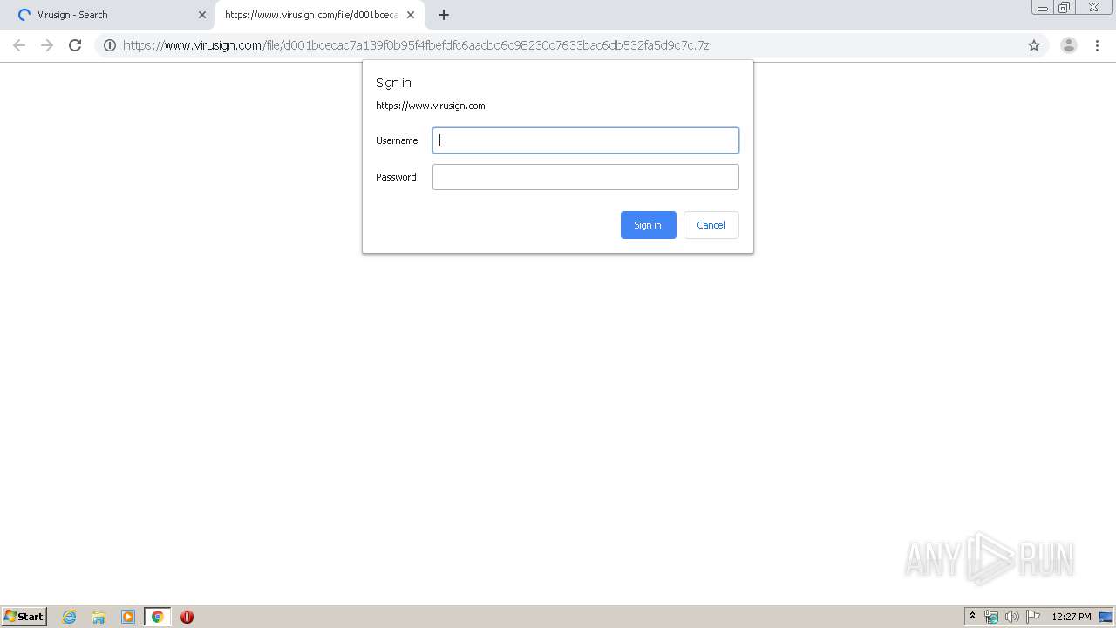Image resolution: width=1116 pixels, height=628 pixels.
Task: Bookmark this page with the star icon
Action: [1034, 45]
